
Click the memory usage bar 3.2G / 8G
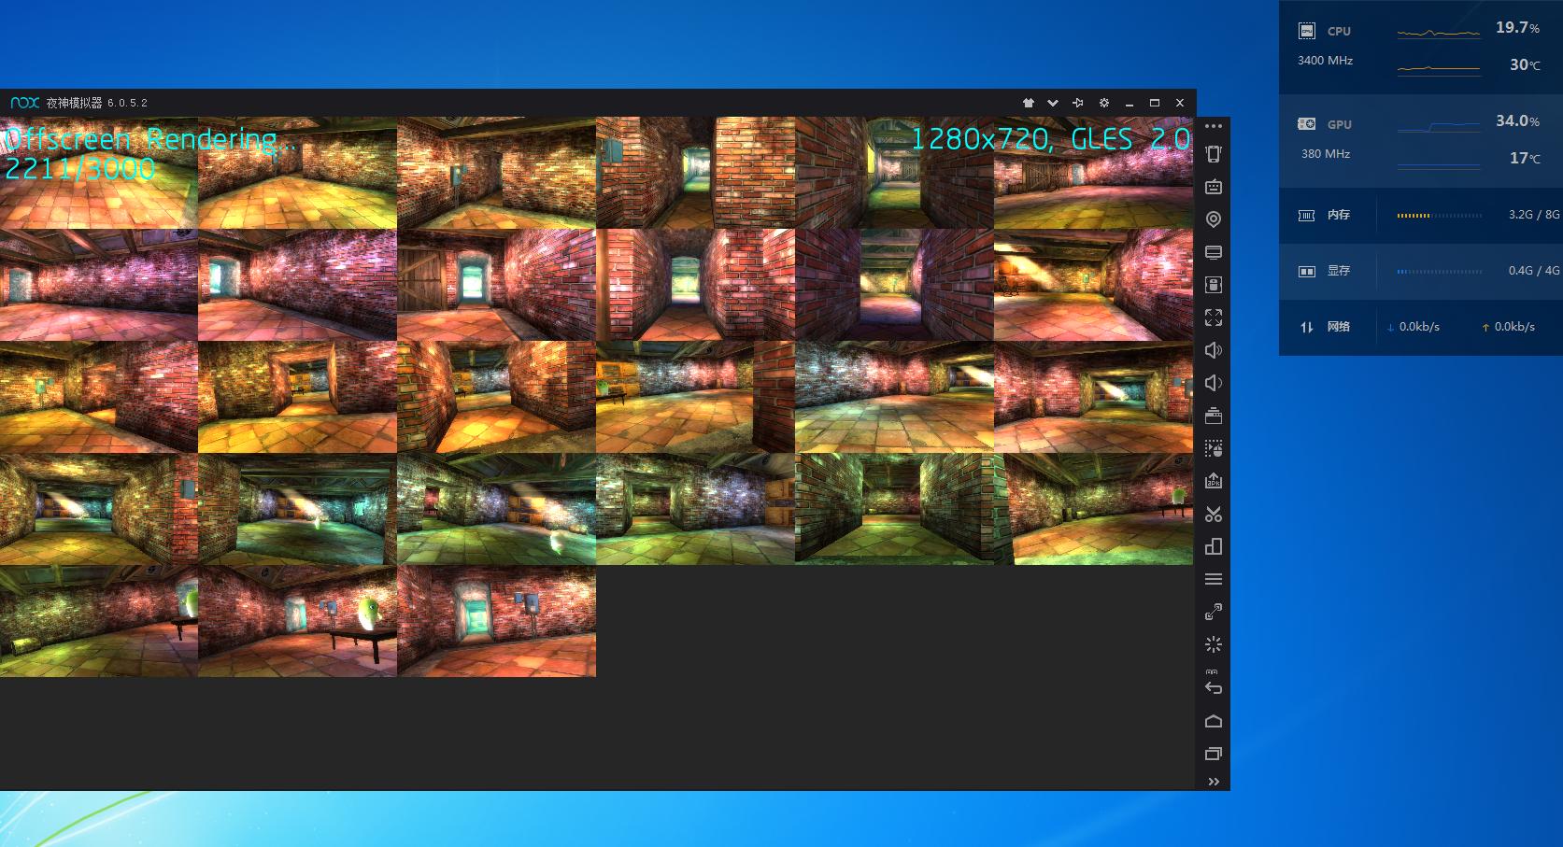1439,215
